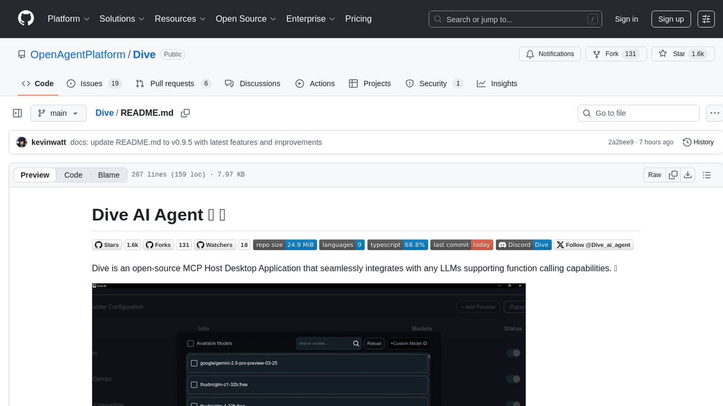Open the Pull requests tab
Viewport: 723px width, 406px height.
[x=173, y=83]
